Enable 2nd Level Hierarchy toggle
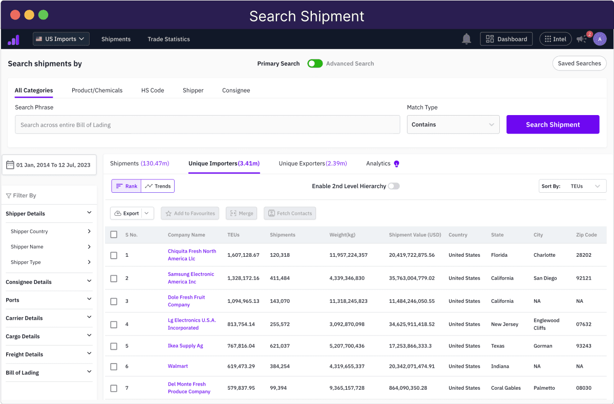This screenshot has width=614, height=404. pyautogui.click(x=393, y=186)
